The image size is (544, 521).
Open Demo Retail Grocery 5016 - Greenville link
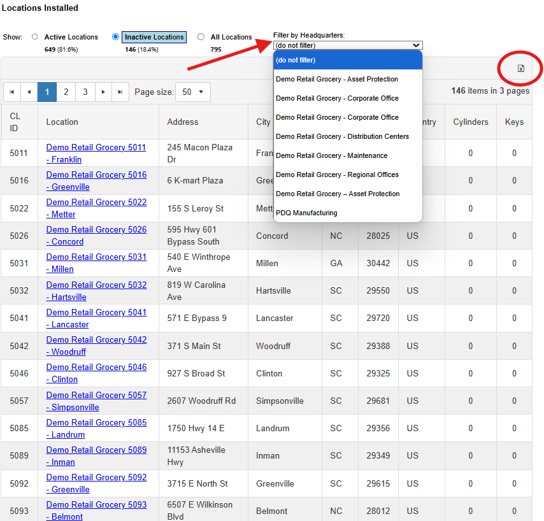click(96, 181)
